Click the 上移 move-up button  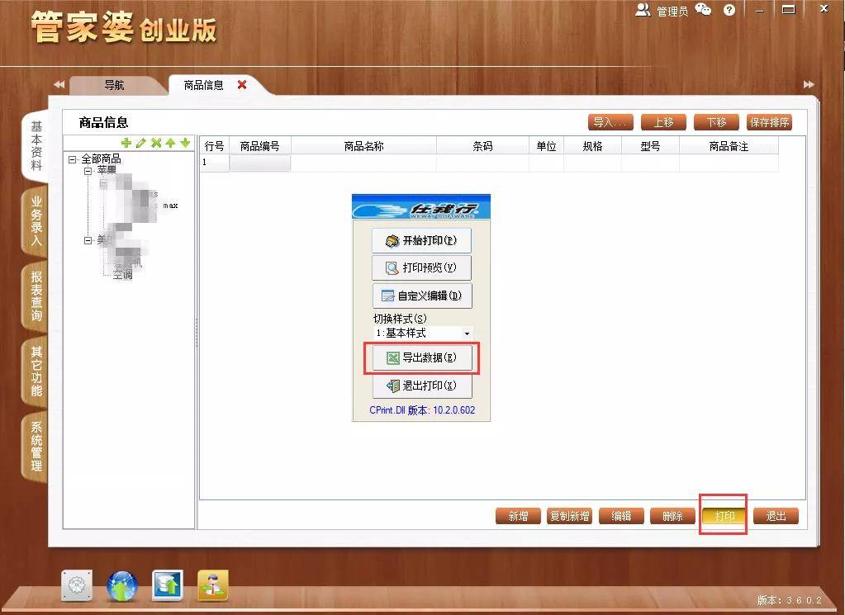point(663,122)
